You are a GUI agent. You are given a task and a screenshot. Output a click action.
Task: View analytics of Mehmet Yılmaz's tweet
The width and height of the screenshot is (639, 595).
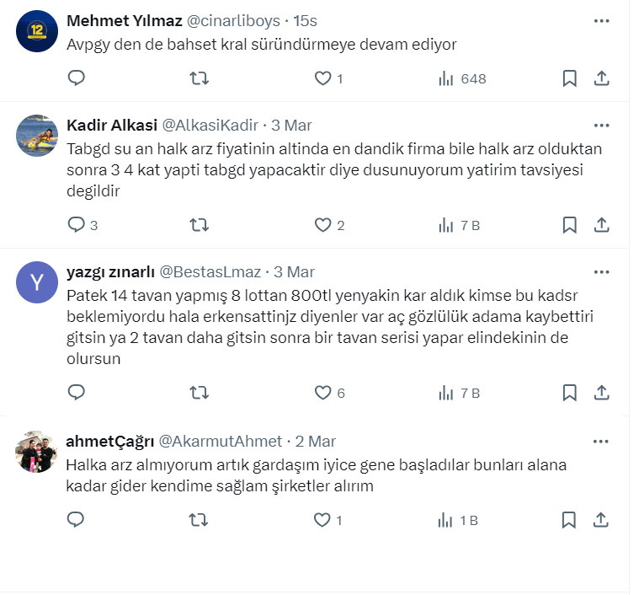[462, 78]
